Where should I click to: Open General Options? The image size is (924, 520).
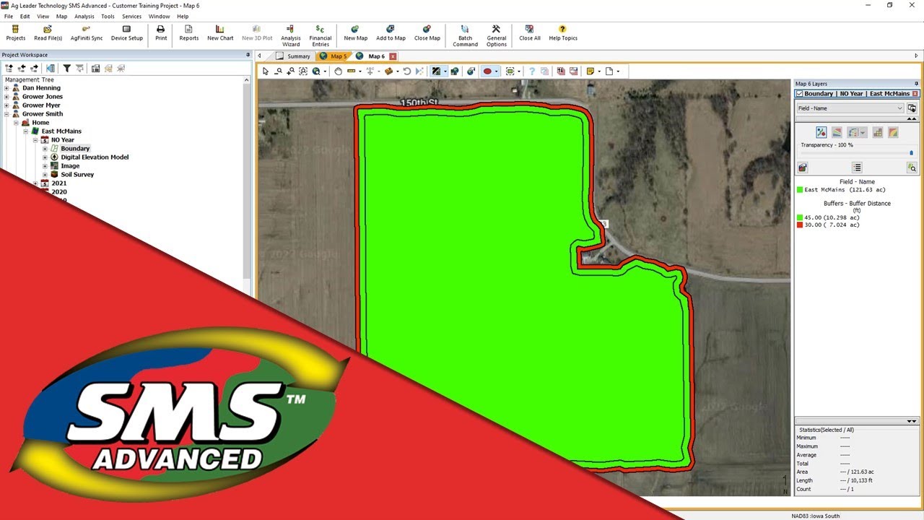497,35
